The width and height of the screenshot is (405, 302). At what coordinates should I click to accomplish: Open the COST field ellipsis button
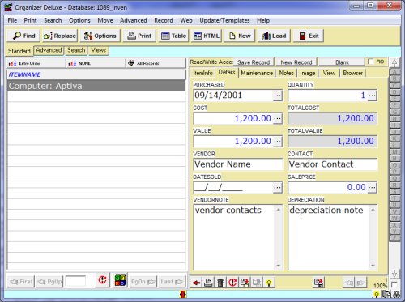pyautogui.click(x=277, y=118)
